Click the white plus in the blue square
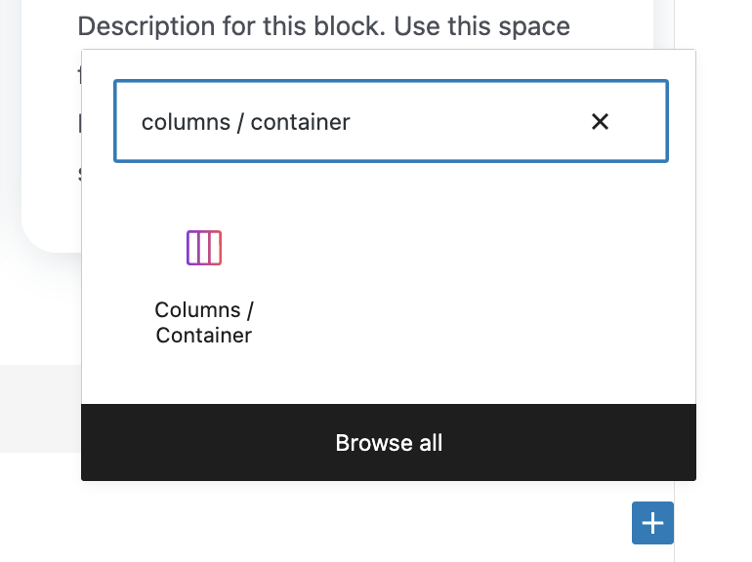The height and width of the screenshot is (562, 752). 652,523
